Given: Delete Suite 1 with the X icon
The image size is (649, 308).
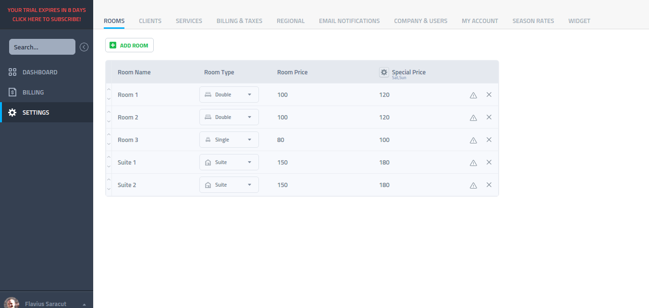Looking at the screenshot, I should tap(489, 162).
